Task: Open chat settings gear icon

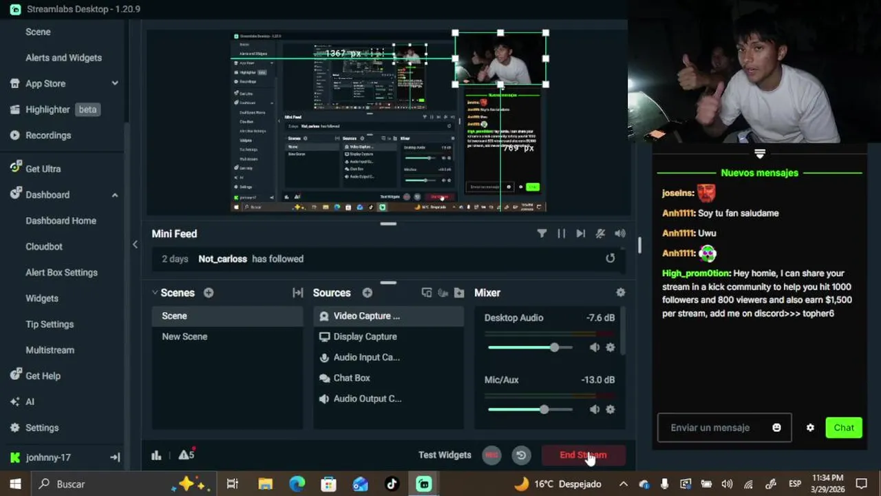Action: 810,428
